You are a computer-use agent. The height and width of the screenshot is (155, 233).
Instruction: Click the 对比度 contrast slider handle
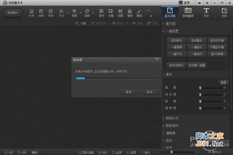[200, 95]
